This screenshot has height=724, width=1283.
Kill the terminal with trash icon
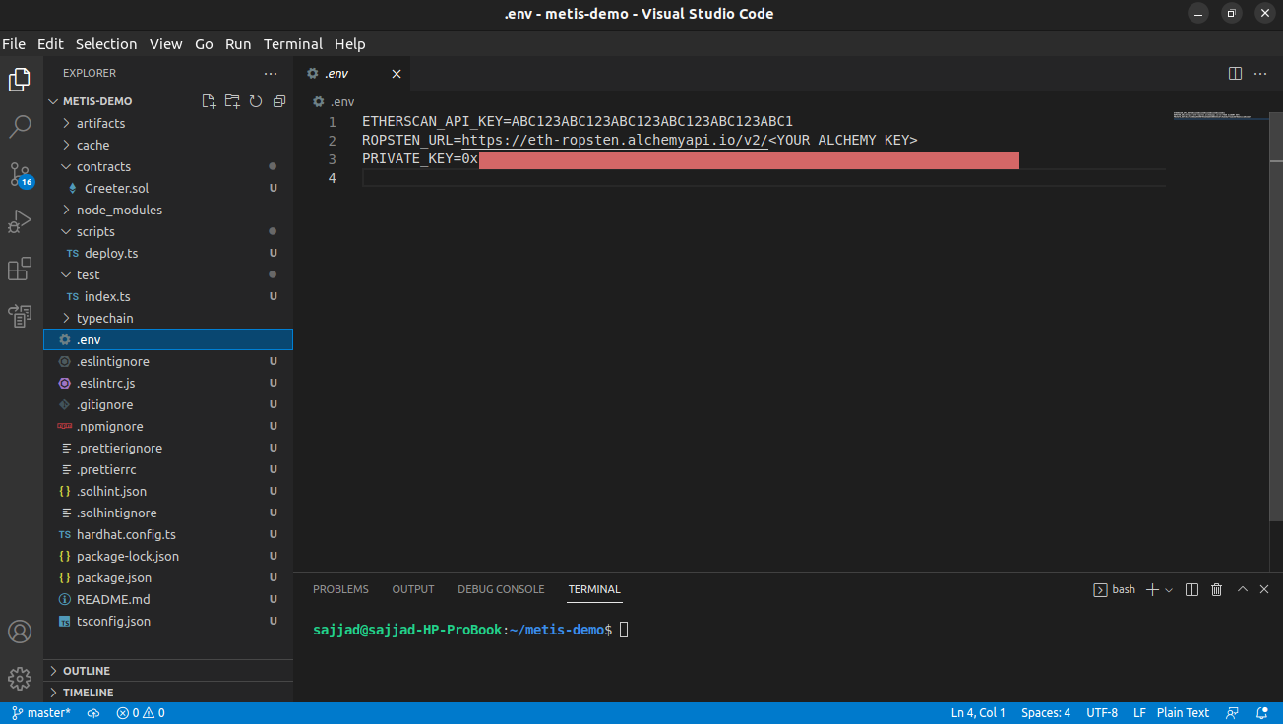[1216, 589]
